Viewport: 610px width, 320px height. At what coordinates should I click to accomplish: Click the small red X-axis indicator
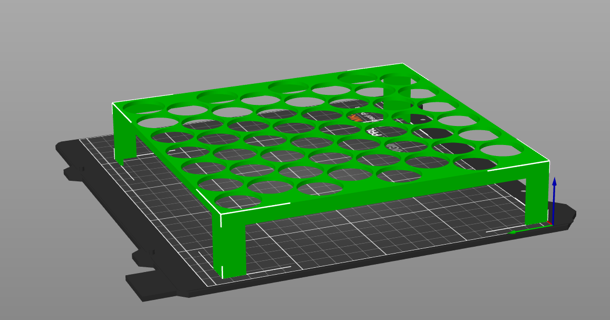click(x=549, y=222)
